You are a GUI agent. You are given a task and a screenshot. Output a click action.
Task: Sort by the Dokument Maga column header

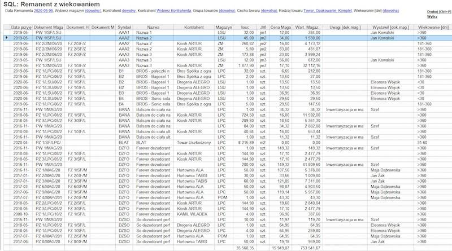coord(49,27)
